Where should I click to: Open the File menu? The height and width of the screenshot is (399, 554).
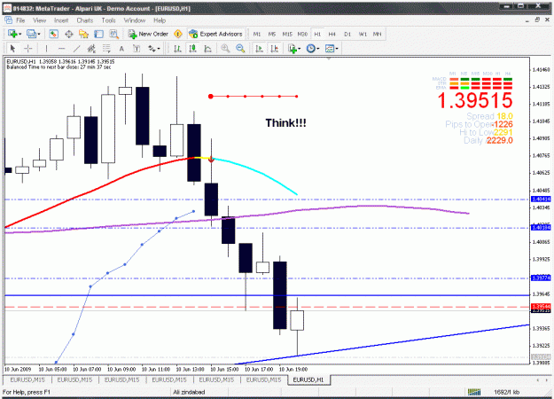pyautogui.click(x=20, y=20)
